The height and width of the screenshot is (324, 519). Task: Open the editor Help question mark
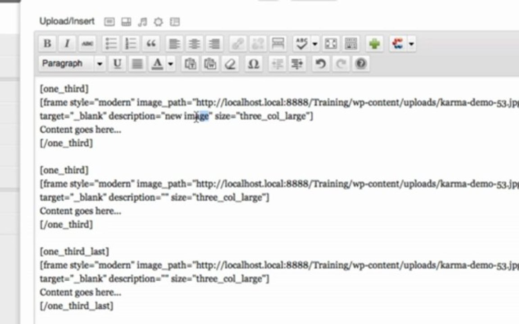tap(361, 63)
